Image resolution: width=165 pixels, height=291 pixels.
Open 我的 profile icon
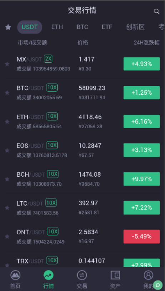pyautogui.click(x=148, y=275)
